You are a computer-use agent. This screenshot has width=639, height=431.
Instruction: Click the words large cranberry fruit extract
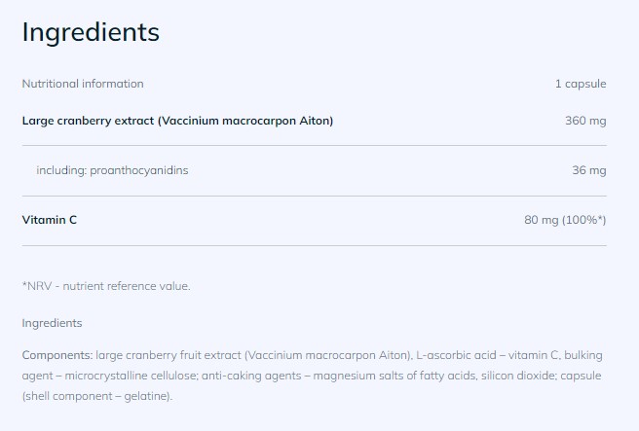pyautogui.click(x=148, y=356)
